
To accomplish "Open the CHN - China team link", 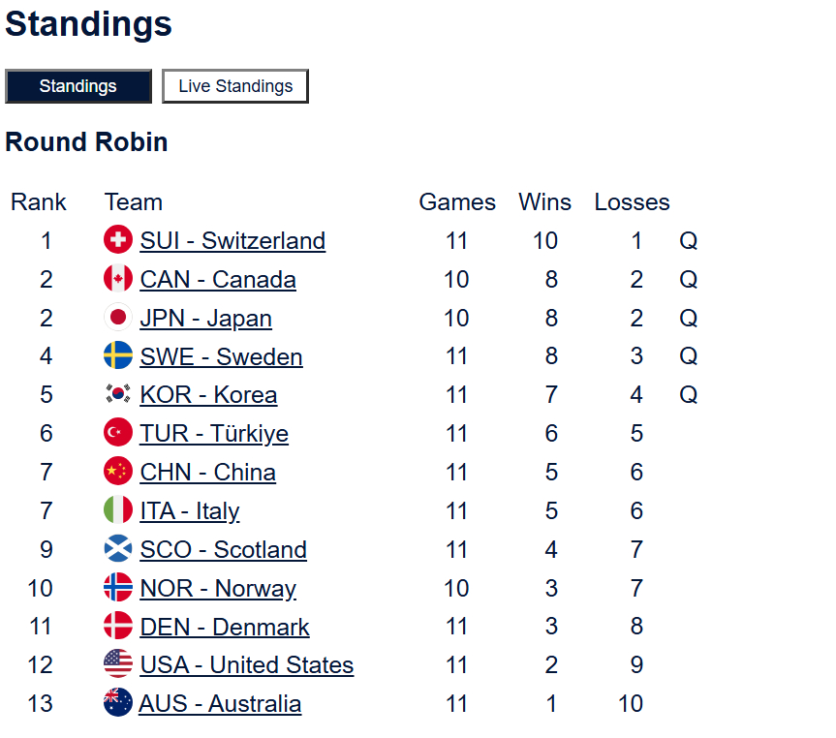I will coord(207,472).
